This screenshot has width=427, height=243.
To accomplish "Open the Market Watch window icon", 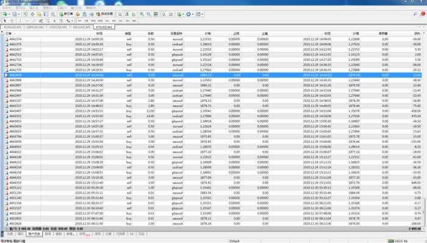I will [x=26, y=14].
